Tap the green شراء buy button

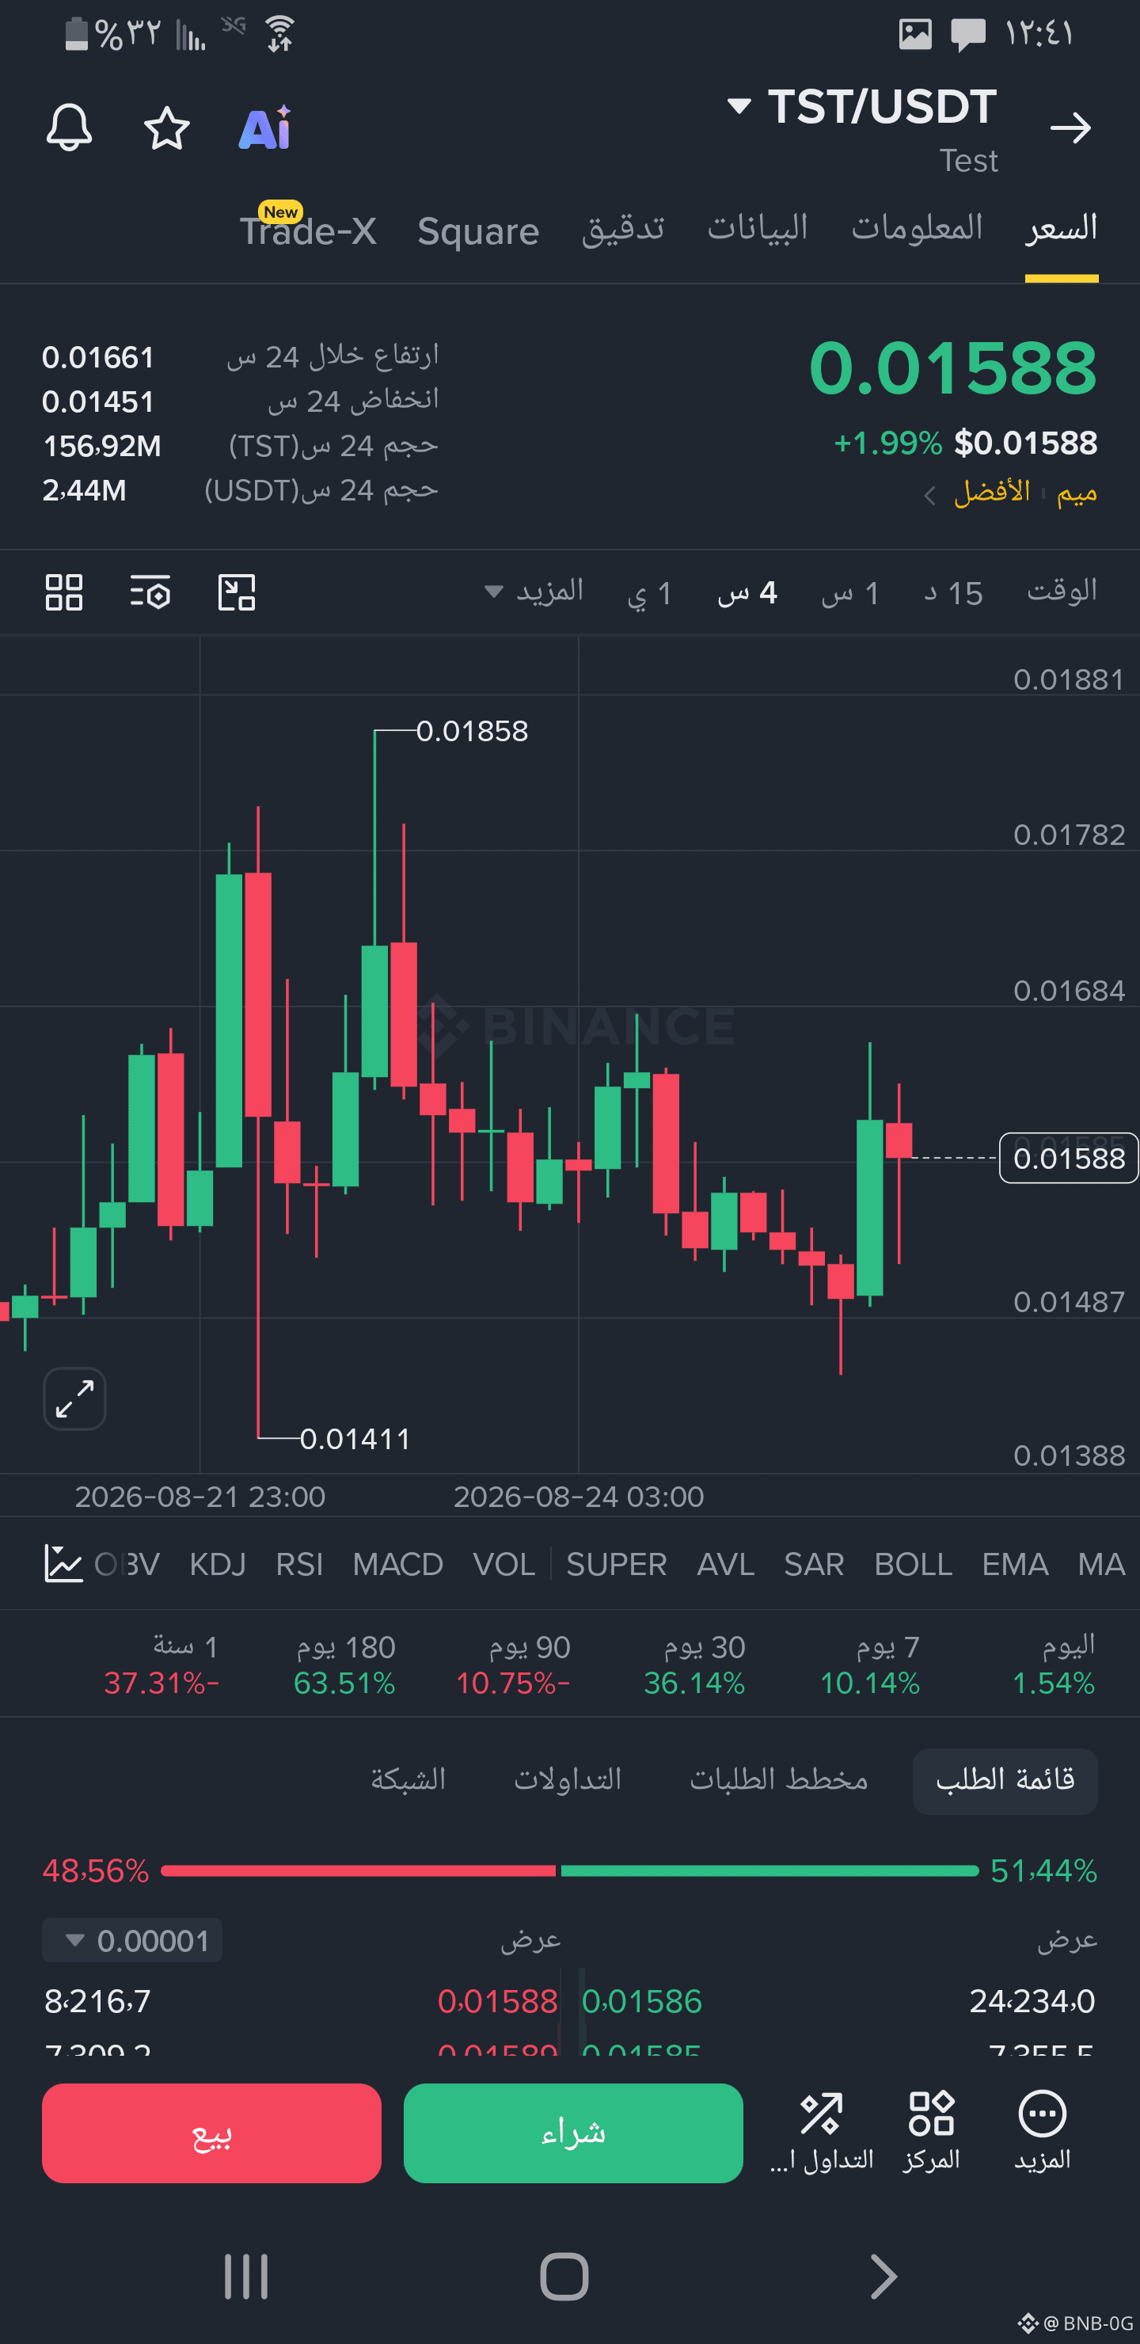(573, 2133)
